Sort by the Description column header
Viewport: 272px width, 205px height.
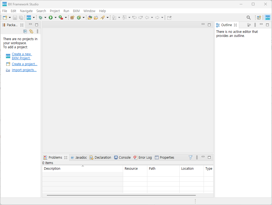pos(52,169)
